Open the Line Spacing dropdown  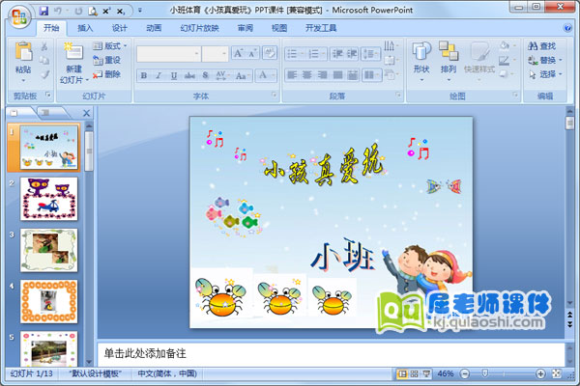coord(370,54)
